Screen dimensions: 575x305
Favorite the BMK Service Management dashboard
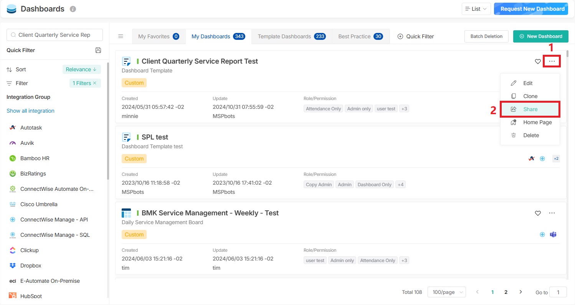(x=538, y=213)
